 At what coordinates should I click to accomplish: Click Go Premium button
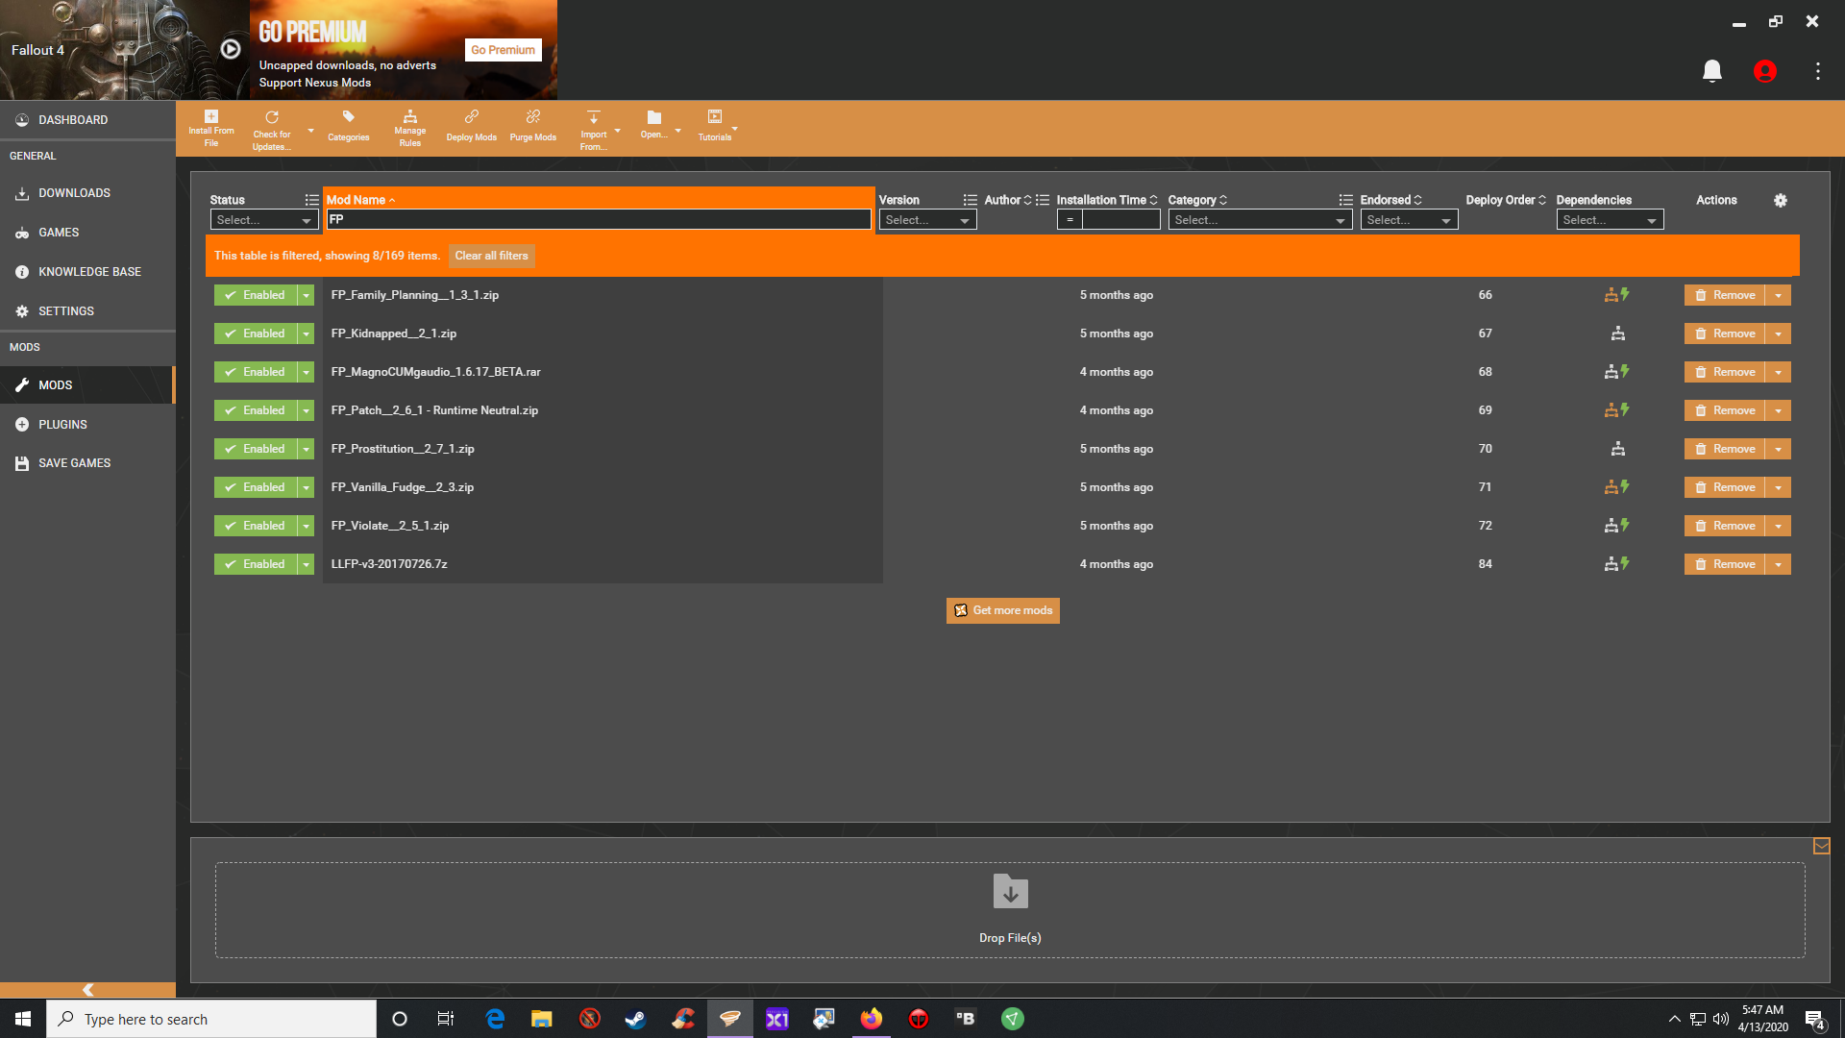point(503,50)
